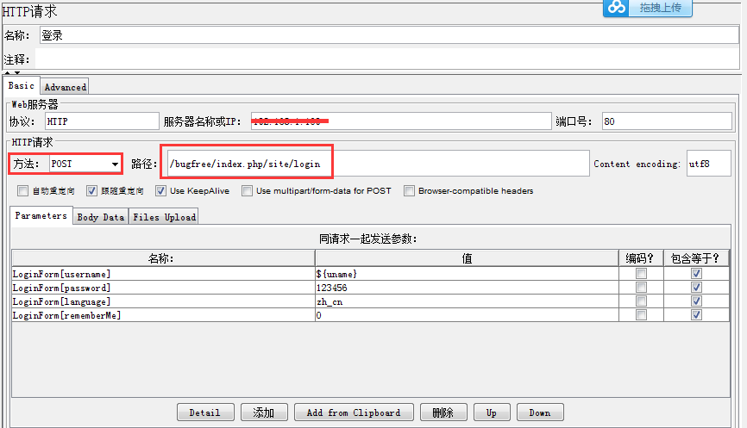747x428 pixels.
Task: Toggle the 跟随重定向 checkbox
Action: click(x=91, y=190)
